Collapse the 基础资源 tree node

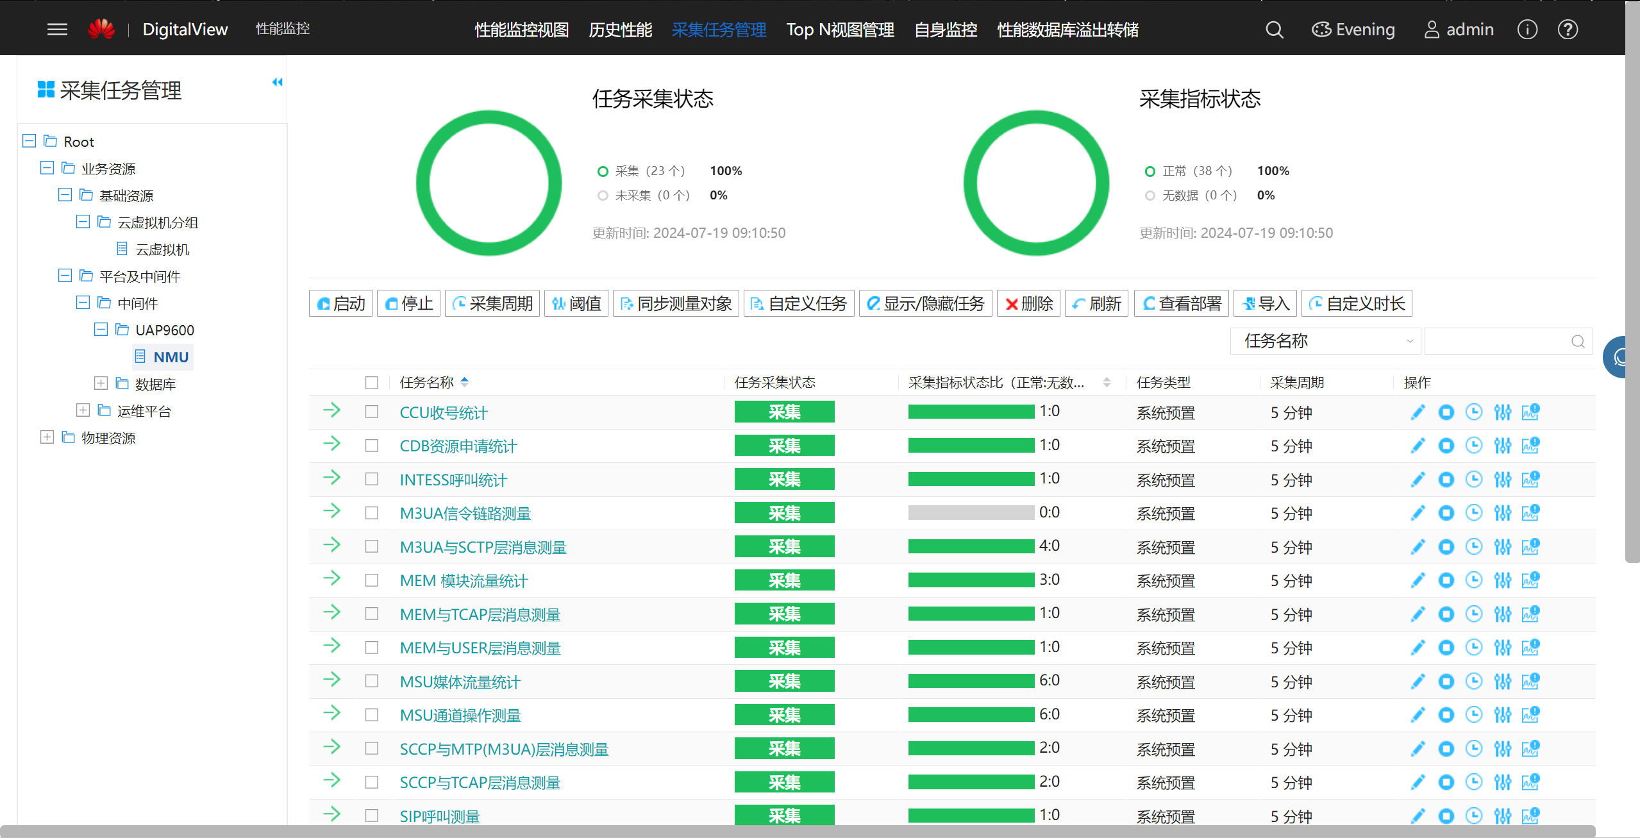click(65, 194)
